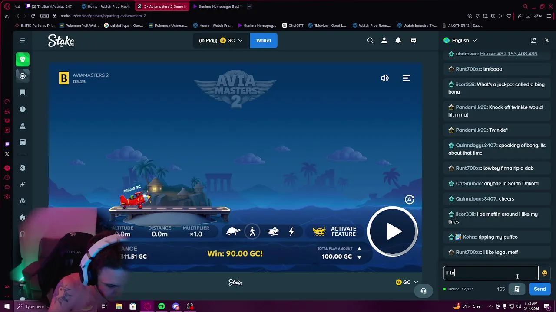This screenshot has width=556, height=312.
Task: Open Opera AI assistant button
Action: point(539,16)
